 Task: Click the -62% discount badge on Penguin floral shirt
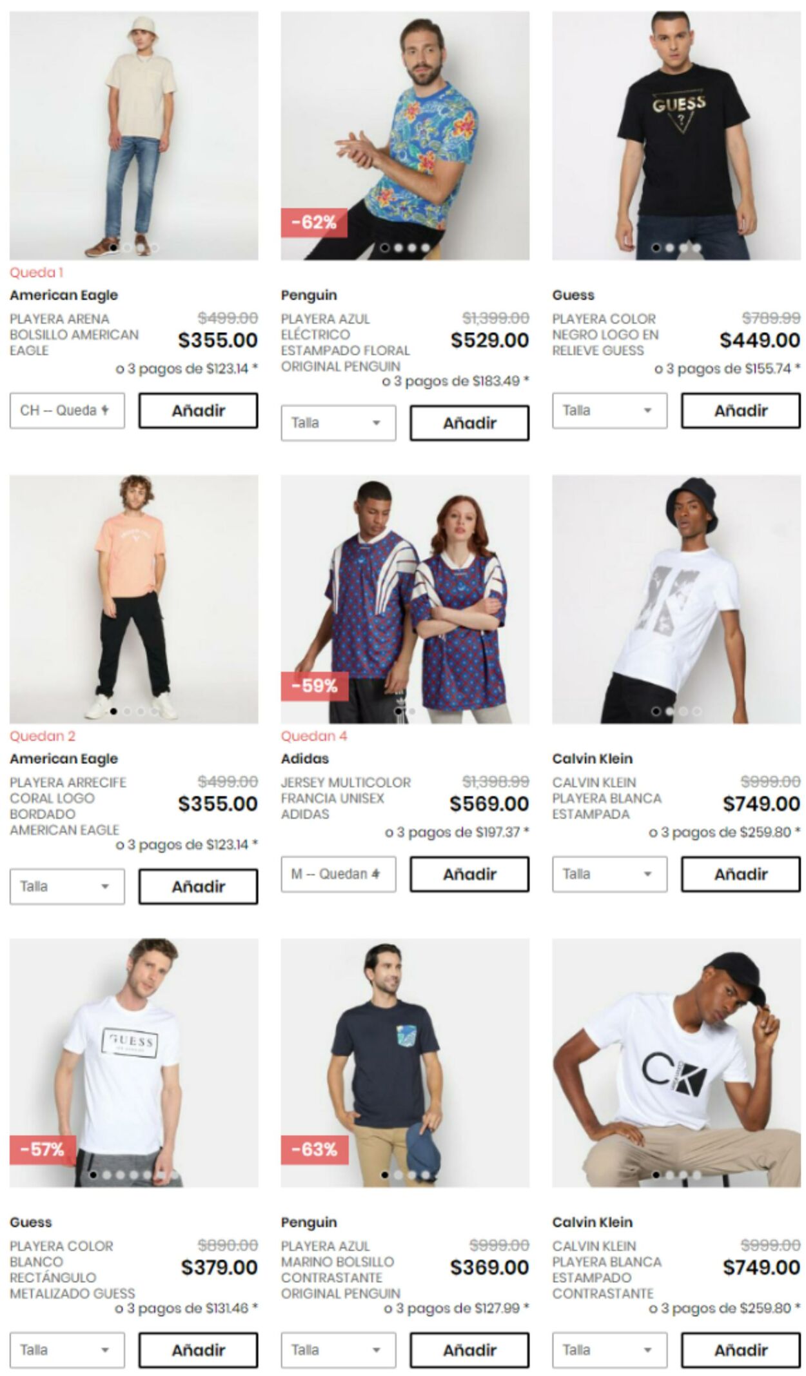314,223
